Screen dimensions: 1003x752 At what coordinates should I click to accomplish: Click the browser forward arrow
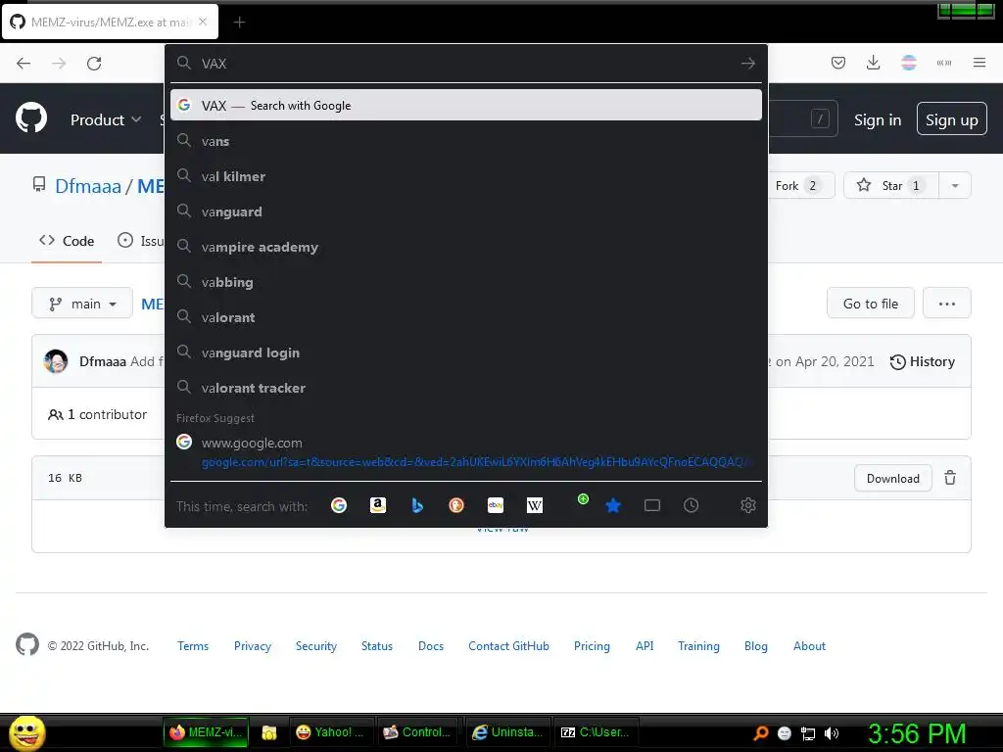(59, 64)
